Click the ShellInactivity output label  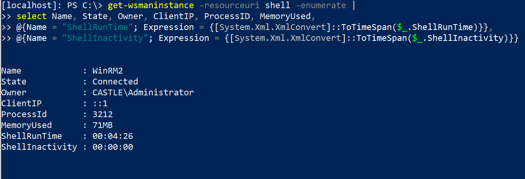tap(39, 147)
